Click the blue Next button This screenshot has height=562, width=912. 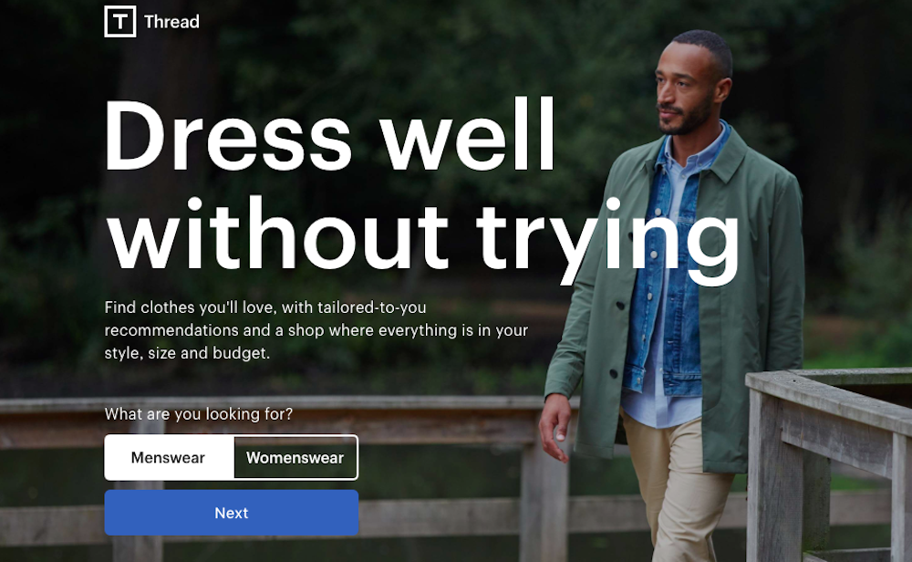coord(232,513)
